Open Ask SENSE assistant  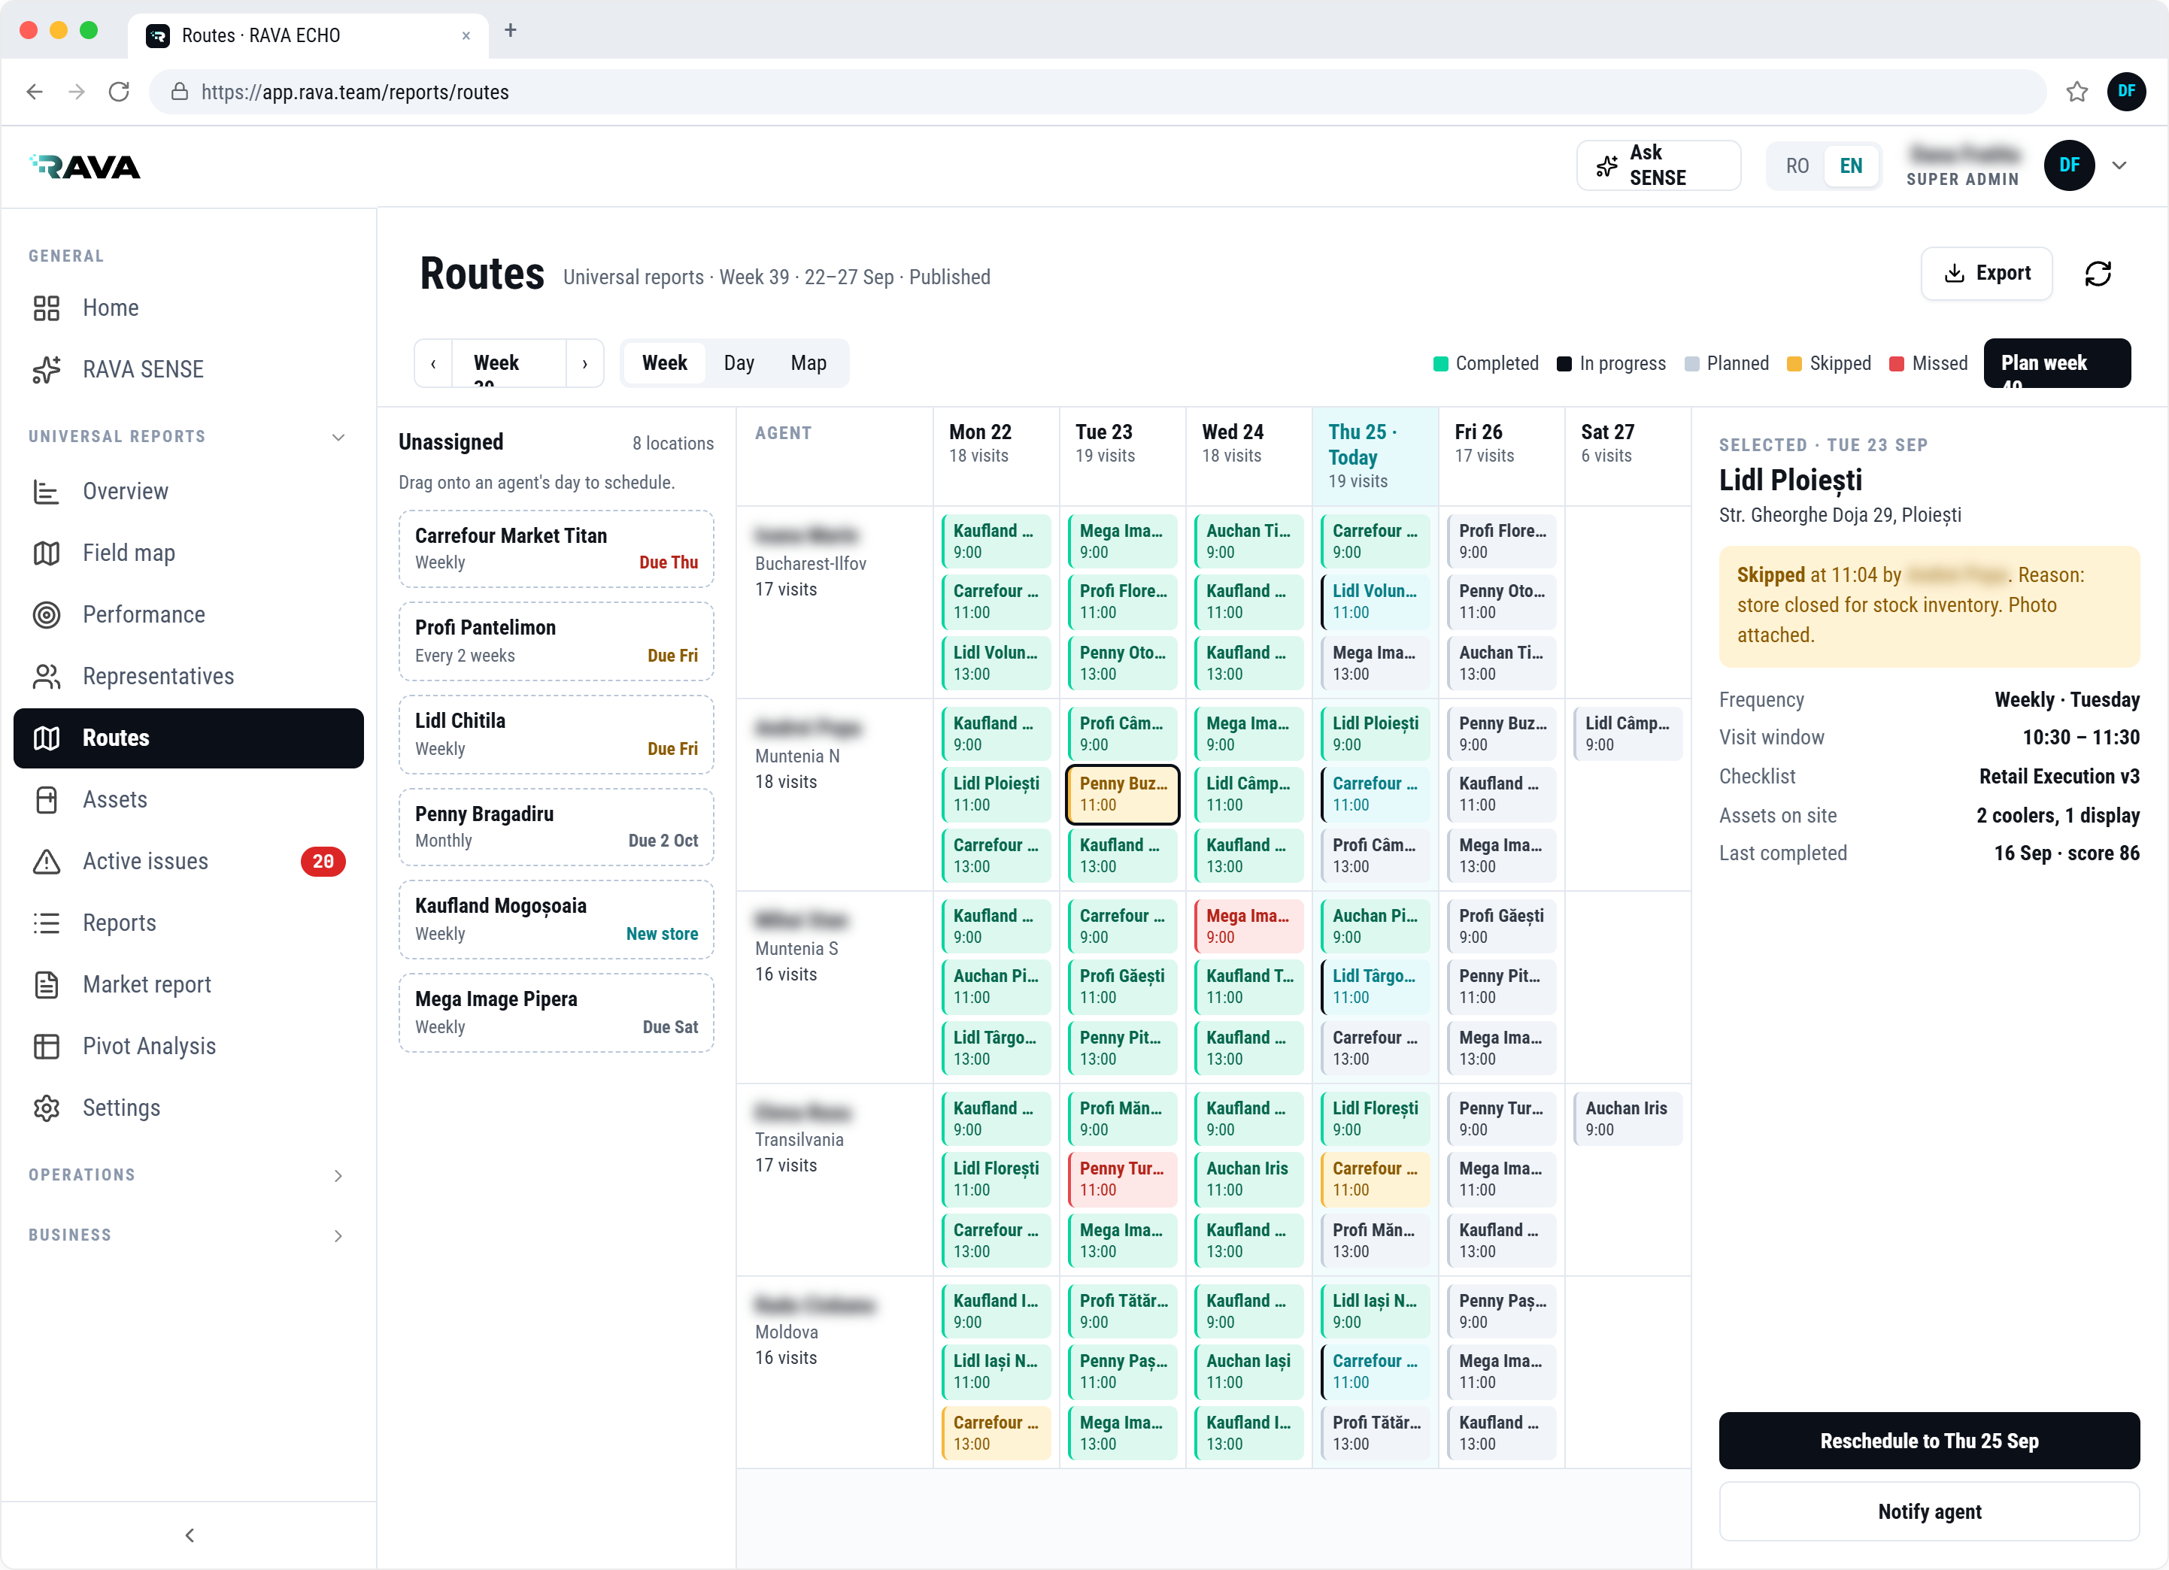[x=1658, y=165]
